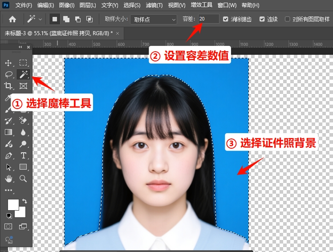Choose Add to Selection mode
The width and height of the screenshot is (333, 252).
pos(66,19)
